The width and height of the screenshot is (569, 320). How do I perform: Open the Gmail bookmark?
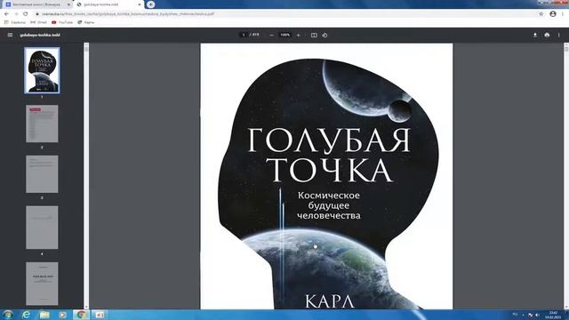[x=38, y=22]
